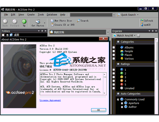This screenshot has width=159, height=122.
Task: Open the Database menu
Action: (52, 15)
